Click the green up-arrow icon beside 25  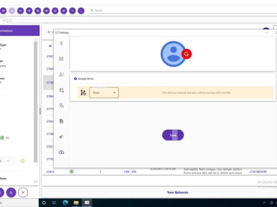coord(2,138)
